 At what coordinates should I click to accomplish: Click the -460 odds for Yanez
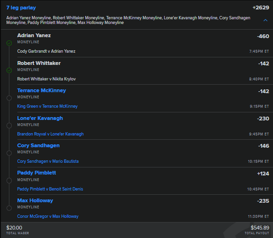click(x=263, y=36)
